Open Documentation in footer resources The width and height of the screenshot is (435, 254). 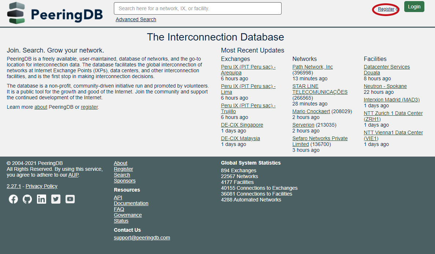coord(131,203)
